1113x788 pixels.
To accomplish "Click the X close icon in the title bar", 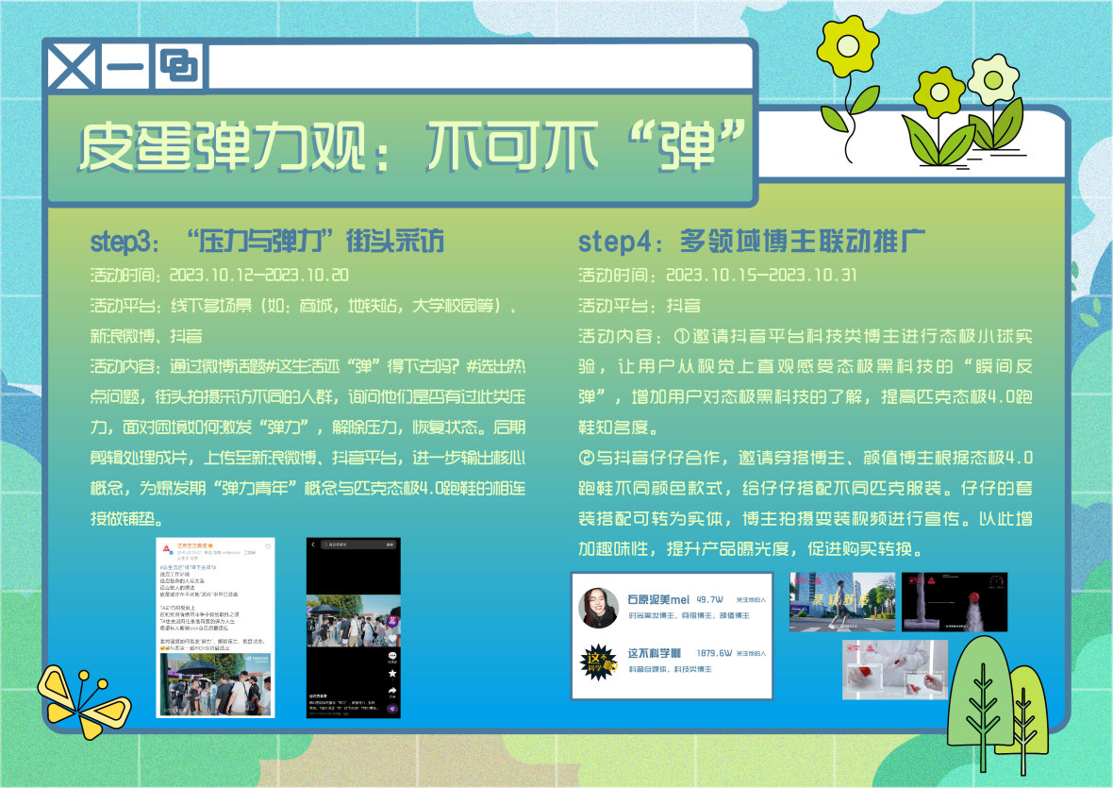I will click(71, 67).
